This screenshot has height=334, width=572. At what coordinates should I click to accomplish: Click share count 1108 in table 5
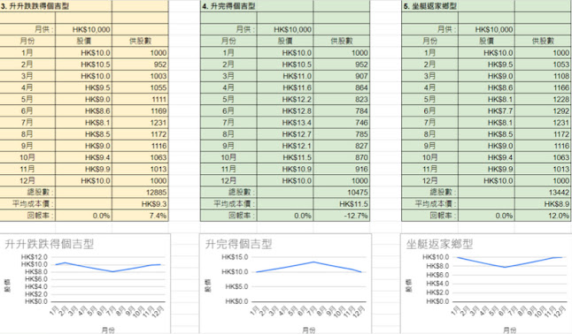click(x=543, y=76)
